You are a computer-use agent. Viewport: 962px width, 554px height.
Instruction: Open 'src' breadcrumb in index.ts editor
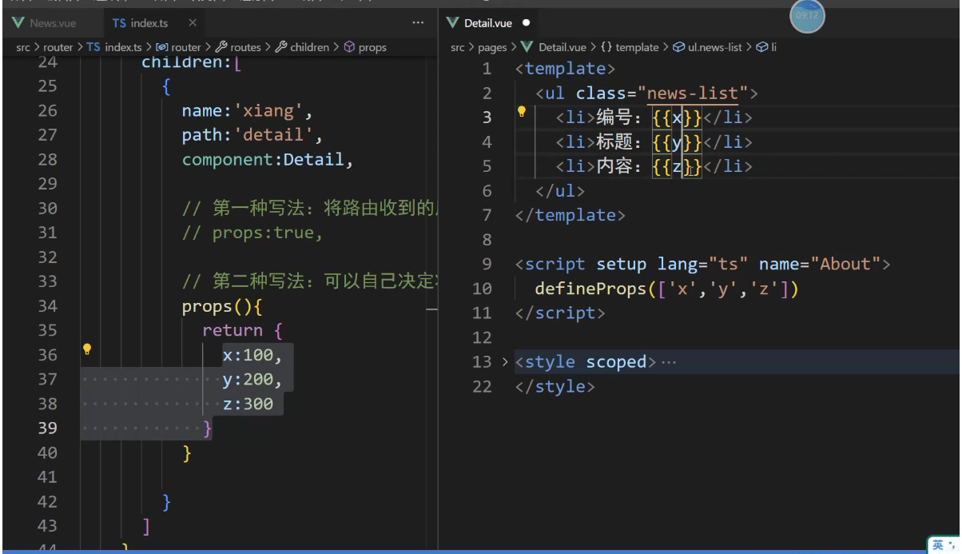point(23,47)
